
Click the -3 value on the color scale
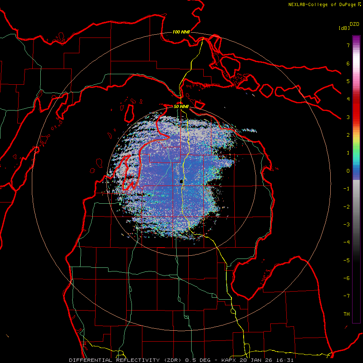[346, 225]
